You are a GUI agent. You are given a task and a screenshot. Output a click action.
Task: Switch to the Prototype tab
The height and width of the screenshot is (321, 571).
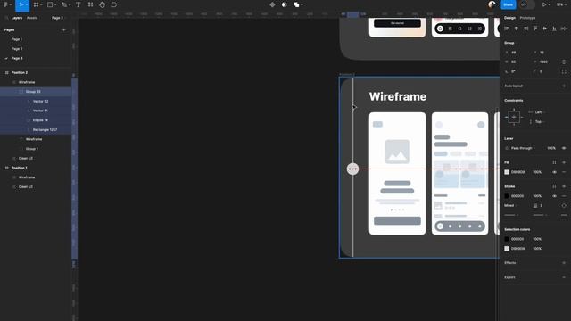click(x=527, y=18)
